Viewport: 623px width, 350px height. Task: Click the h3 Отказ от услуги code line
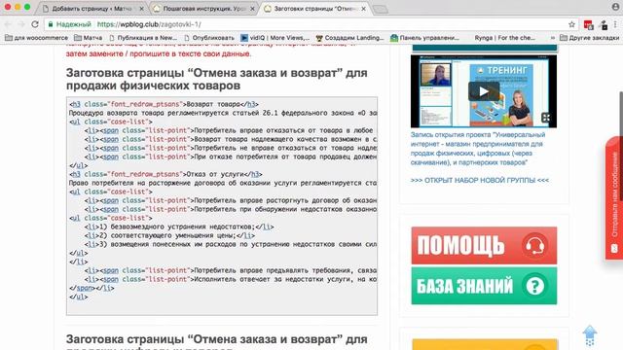(x=165, y=174)
